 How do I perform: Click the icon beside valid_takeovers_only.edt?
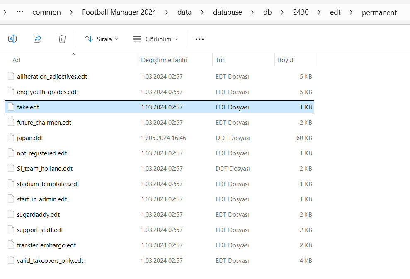[x=11, y=261]
